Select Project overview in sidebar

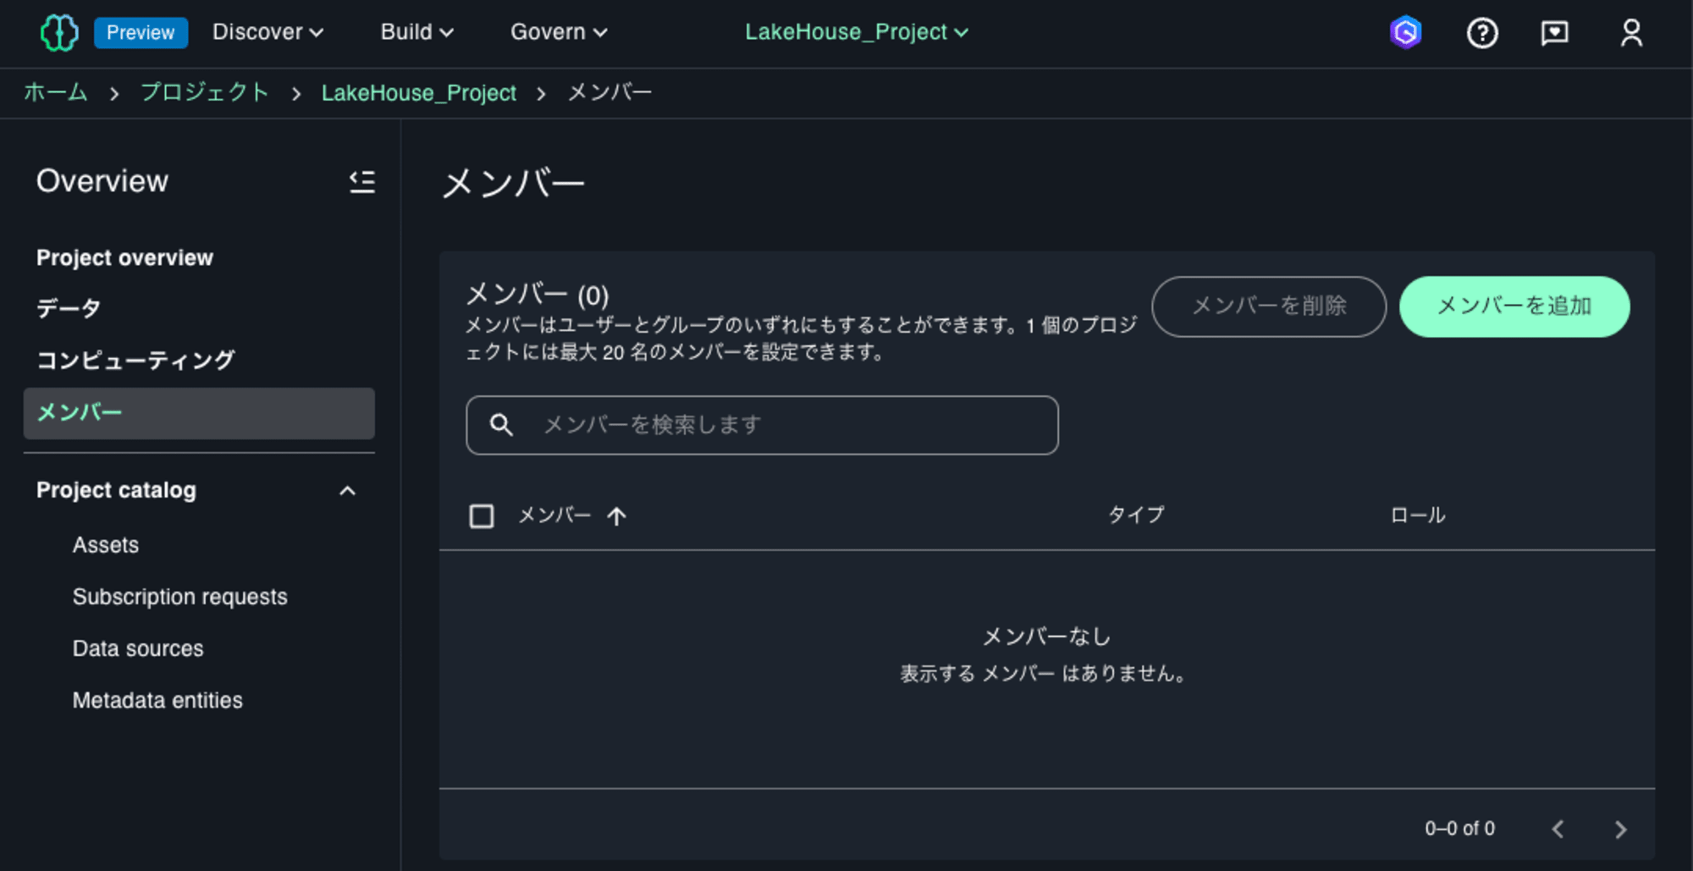pos(124,257)
